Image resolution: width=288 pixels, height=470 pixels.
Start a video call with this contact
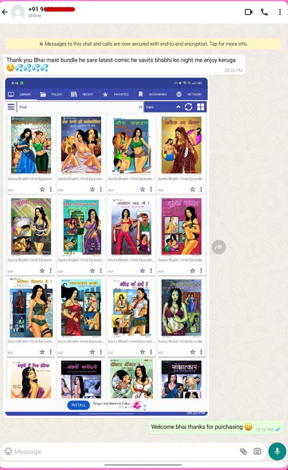point(249,12)
